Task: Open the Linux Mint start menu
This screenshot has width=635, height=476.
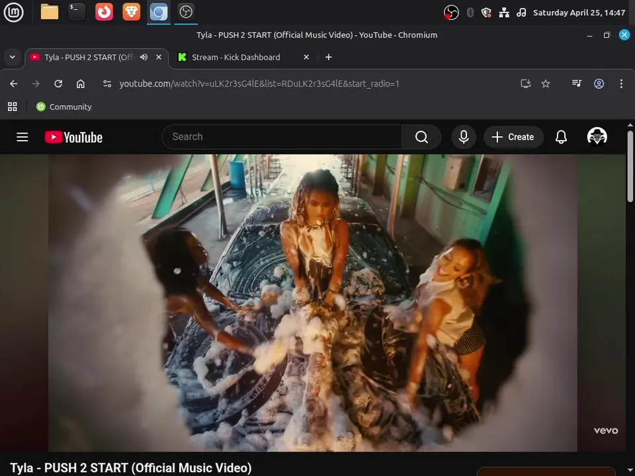Action: click(x=13, y=12)
